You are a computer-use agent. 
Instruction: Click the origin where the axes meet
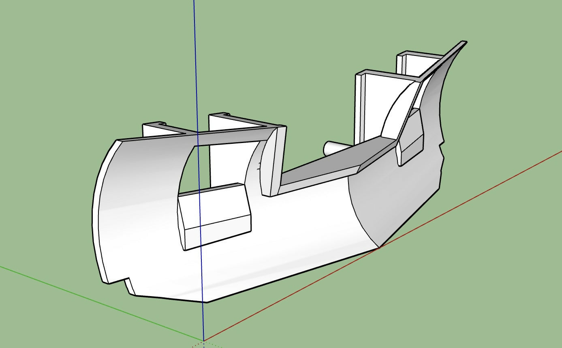click(x=203, y=341)
